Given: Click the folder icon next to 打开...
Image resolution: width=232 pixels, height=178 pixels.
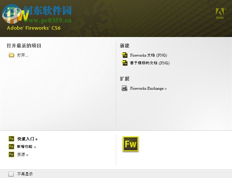Looking at the screenshot, I should [11, 55].
